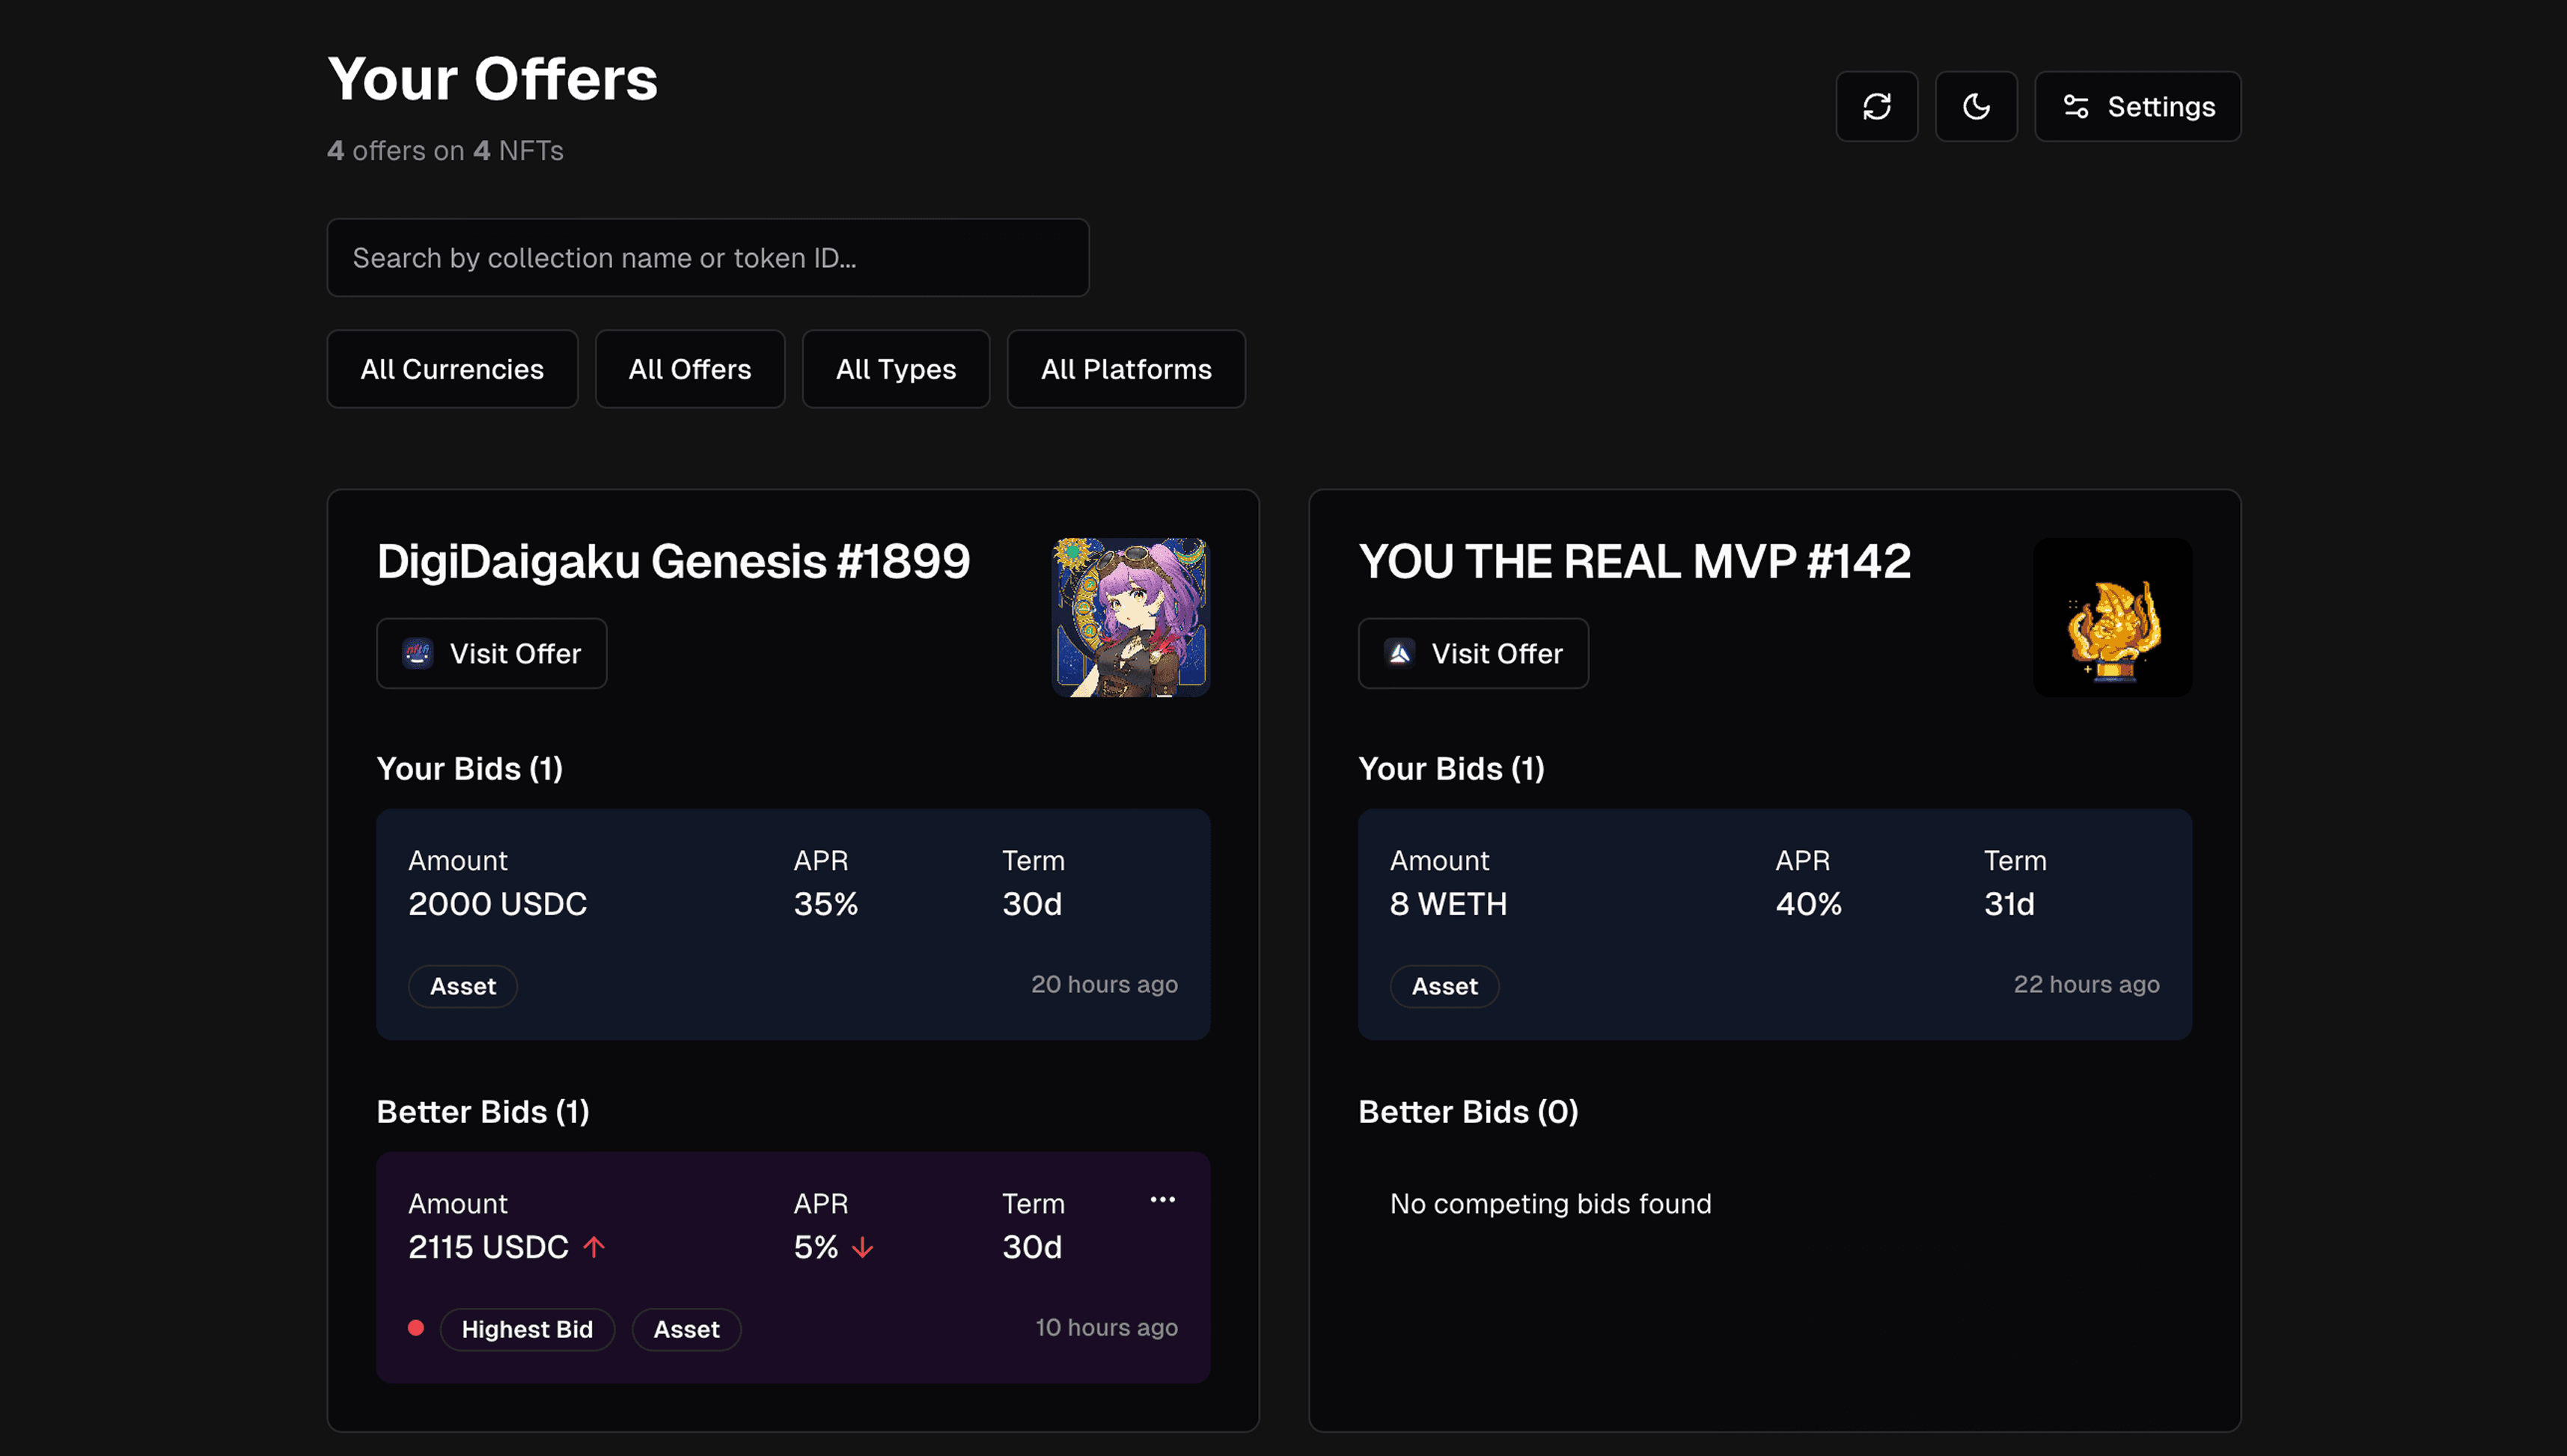Visit Offer for YOU THE REAL MVP #142
Image resolution: width=2567 pixels, height=1456 pixels.
coord(1472,653)
